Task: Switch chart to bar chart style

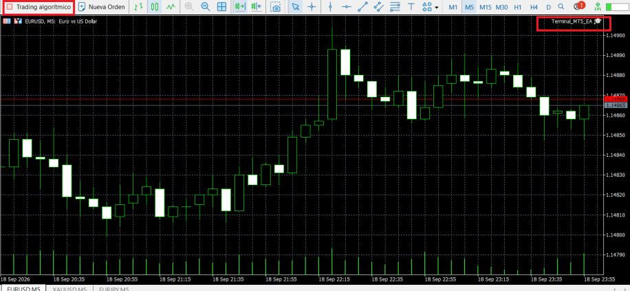Action: click(139, 7)
